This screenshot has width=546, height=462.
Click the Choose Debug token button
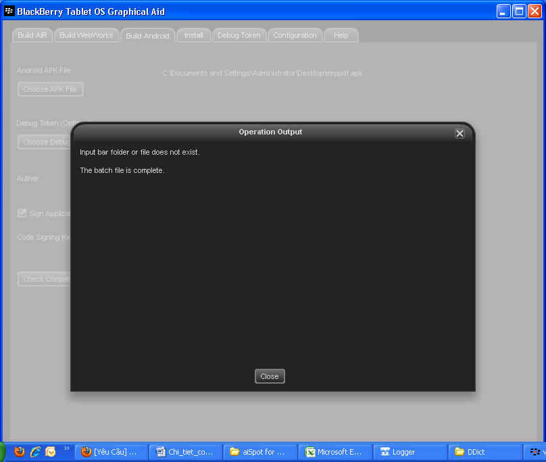pyautogui.click(x=44, y=142)
